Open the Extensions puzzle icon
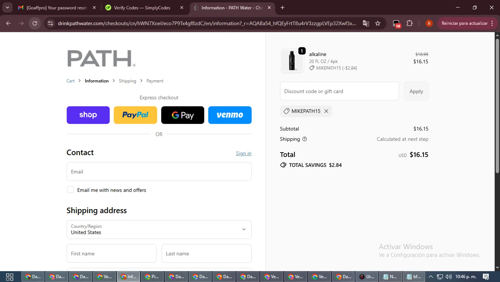500x282 pixels. 410,23
